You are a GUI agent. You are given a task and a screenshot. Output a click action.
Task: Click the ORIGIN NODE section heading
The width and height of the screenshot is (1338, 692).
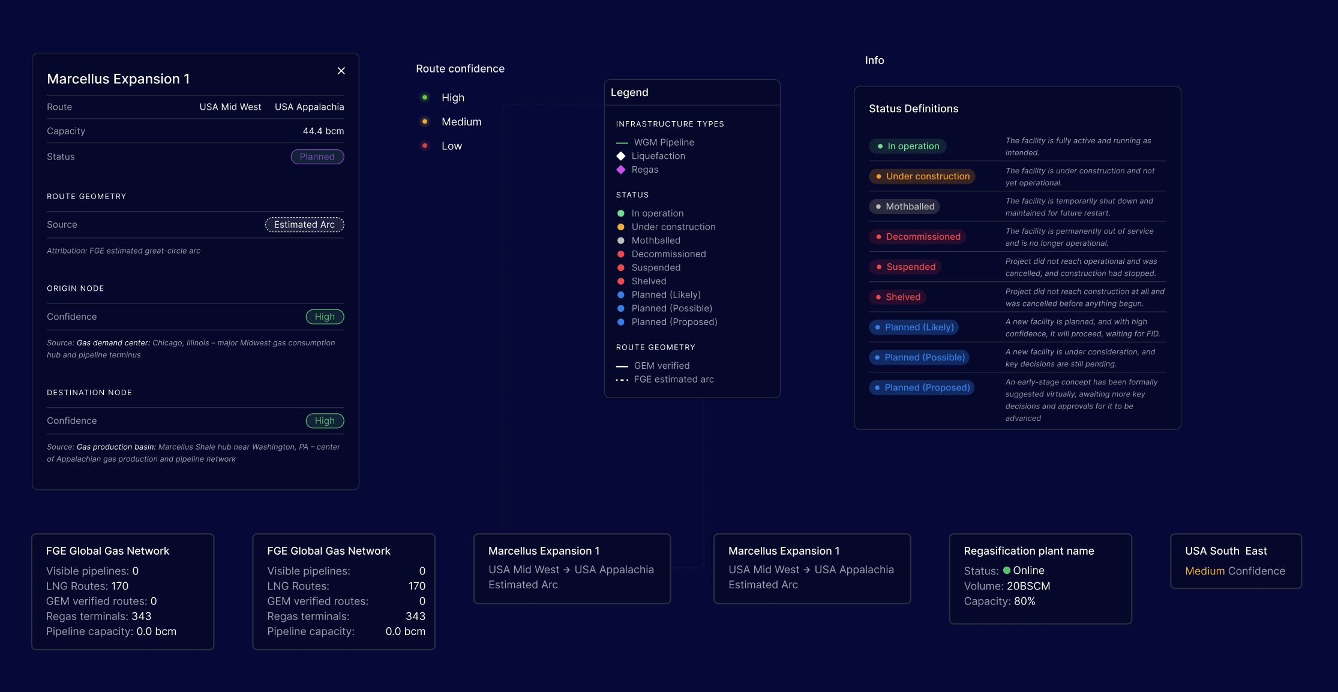pyautogui.click(x=76, y=288)
